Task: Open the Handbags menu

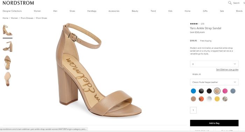Action: tap(92, 11)
